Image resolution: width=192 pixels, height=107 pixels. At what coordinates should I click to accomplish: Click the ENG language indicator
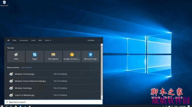(176, 106)
